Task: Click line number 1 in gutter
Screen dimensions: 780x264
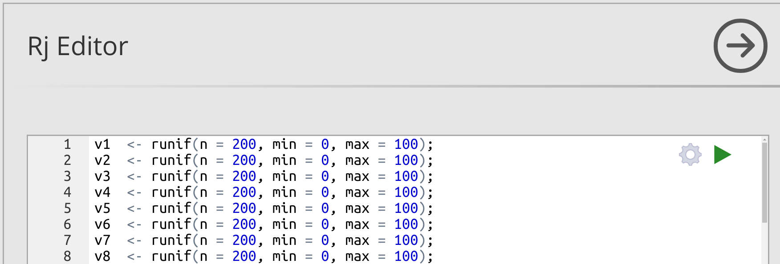Action: pyautogui.click(x=67, y=144)
